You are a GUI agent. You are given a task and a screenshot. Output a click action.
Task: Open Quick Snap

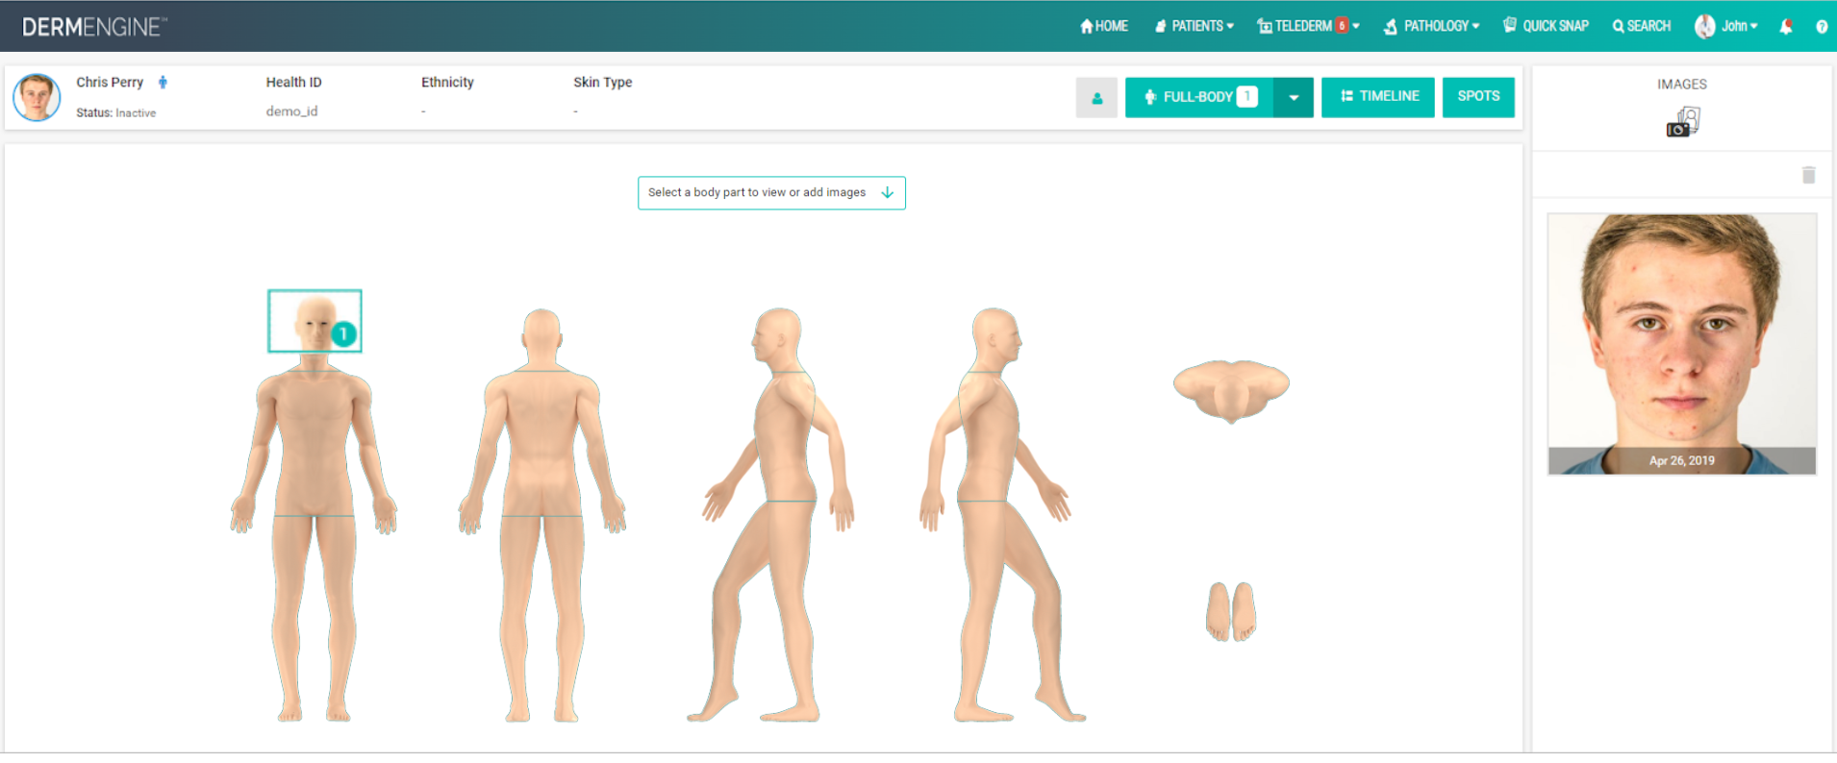pyautogui.click(x=1546, y=26)
